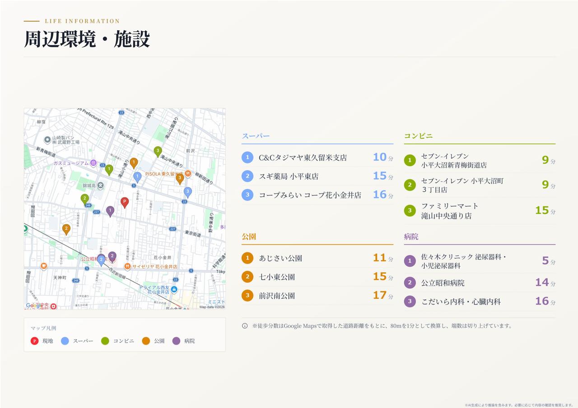Click the green convenience store pin 3 on the map

pos(158,152)
